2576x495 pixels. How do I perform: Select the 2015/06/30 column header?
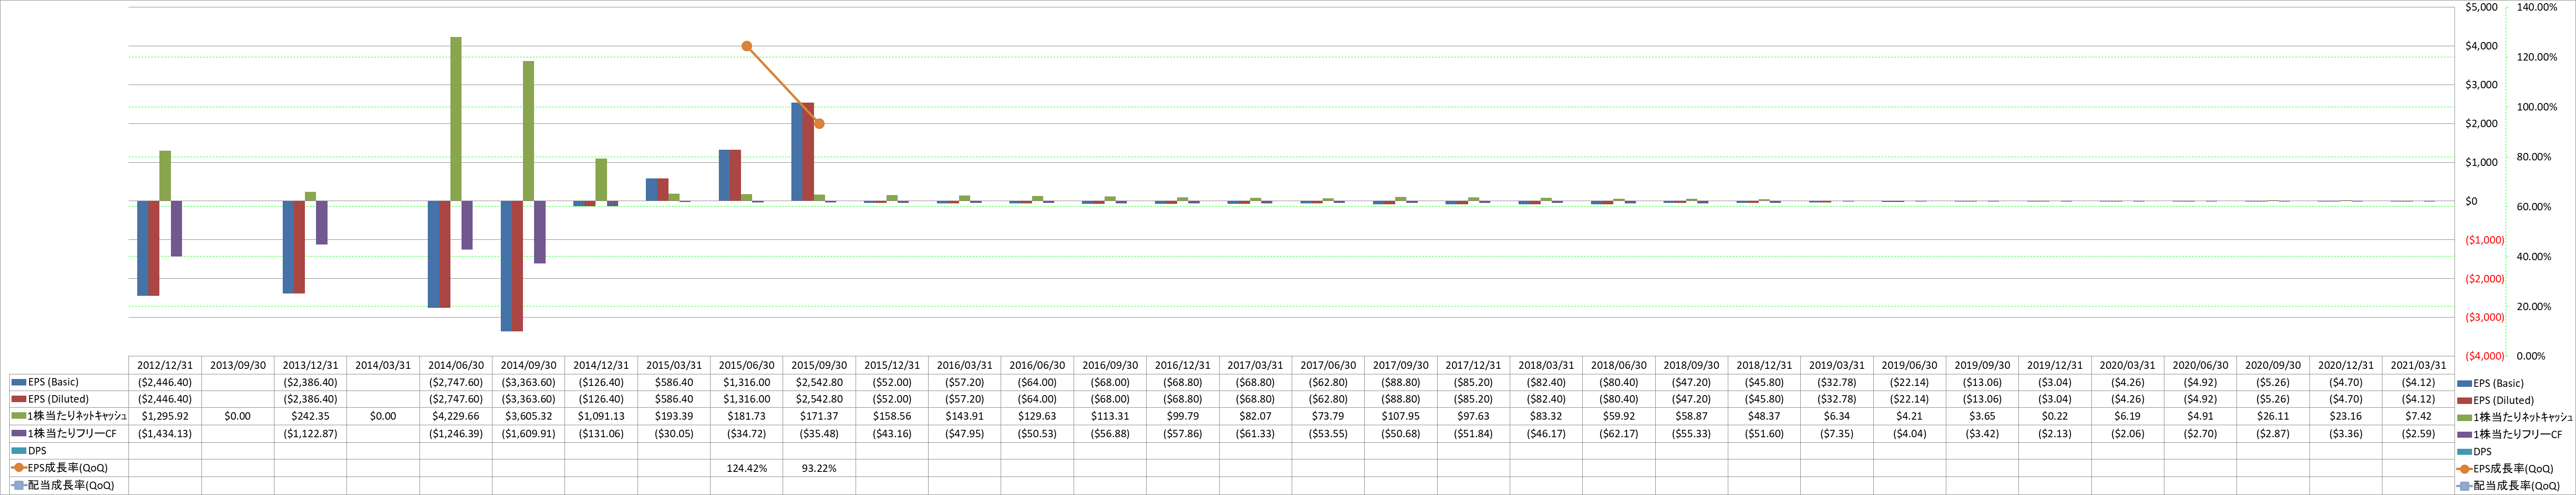[746, 365]
